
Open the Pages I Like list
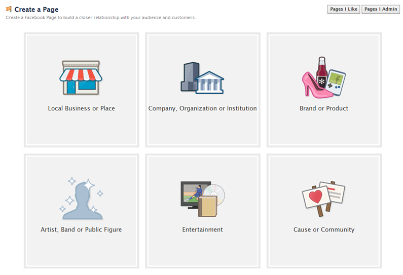coord(343,9)
